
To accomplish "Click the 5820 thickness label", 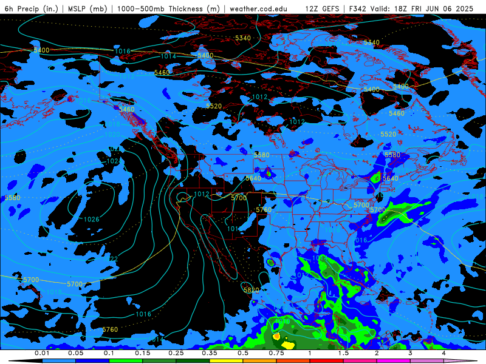I will tap(251, 290).
